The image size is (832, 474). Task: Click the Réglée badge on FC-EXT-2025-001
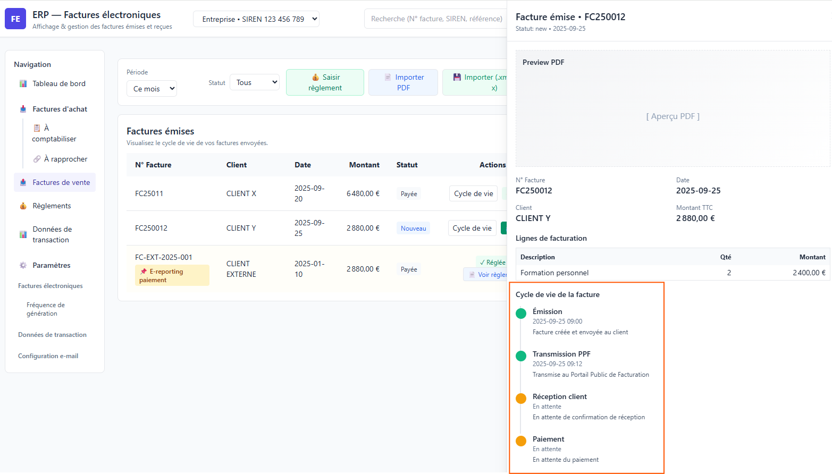pos(492,262)
